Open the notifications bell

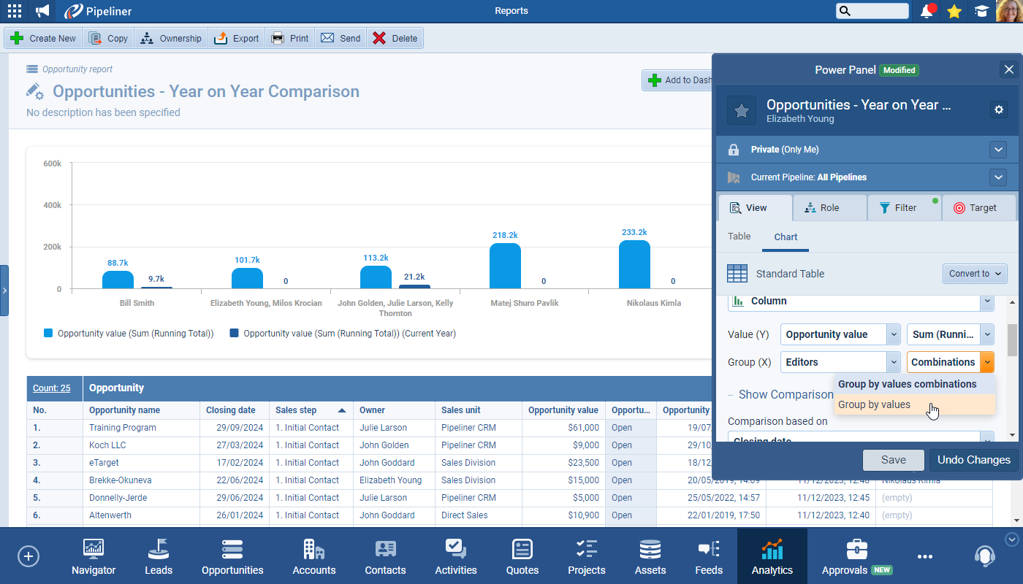[927, 11]
